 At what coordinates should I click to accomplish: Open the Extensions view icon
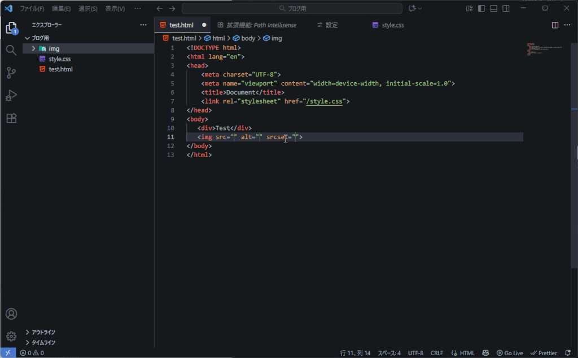click(x=11, y=118)
